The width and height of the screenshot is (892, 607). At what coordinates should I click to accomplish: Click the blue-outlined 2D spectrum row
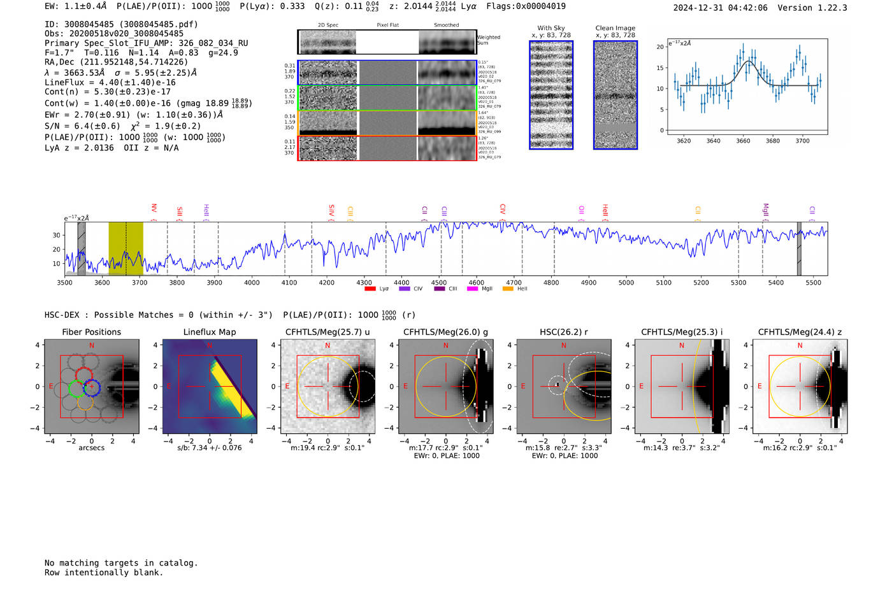pyautogui.click(x=387, y=73)
